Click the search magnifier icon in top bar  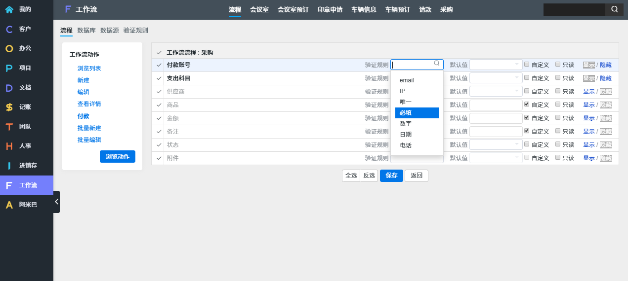coord(614,9)
